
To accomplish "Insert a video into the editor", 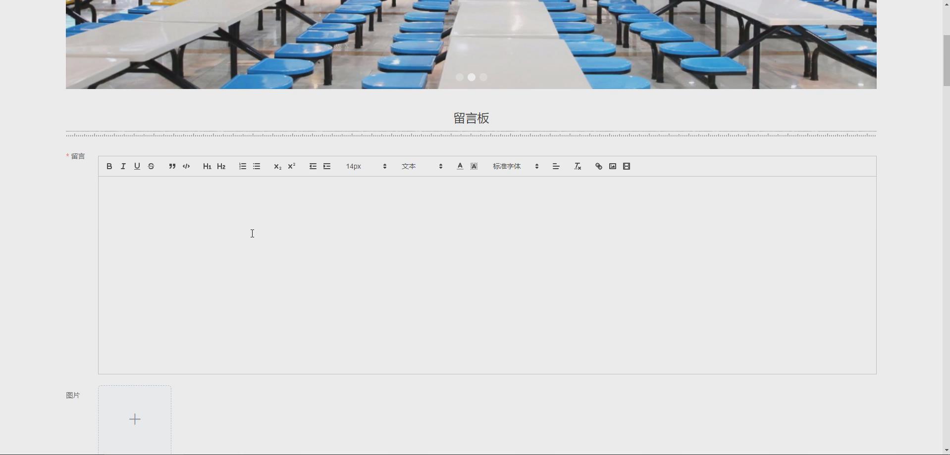I will [x=626, y=166].
